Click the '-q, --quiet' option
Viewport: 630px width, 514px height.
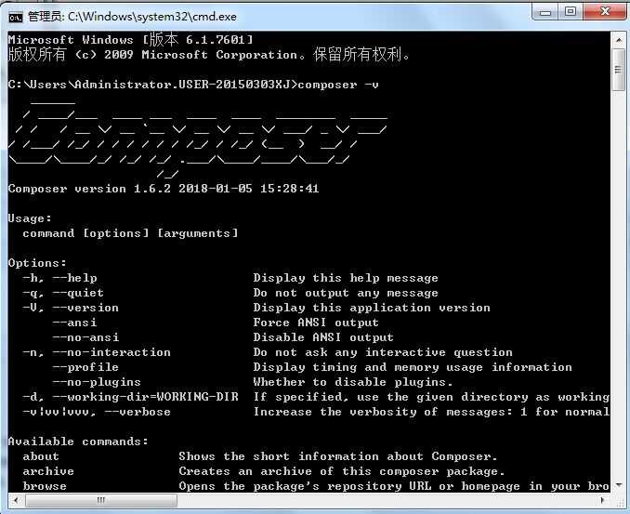[63, 293]
